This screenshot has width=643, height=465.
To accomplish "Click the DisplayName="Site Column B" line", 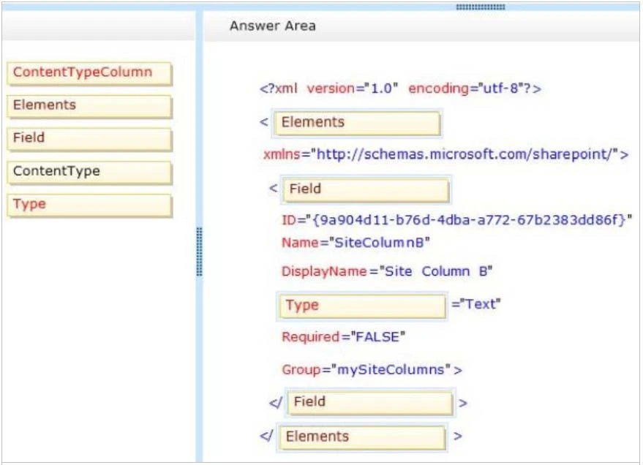I will pos(387,271).
